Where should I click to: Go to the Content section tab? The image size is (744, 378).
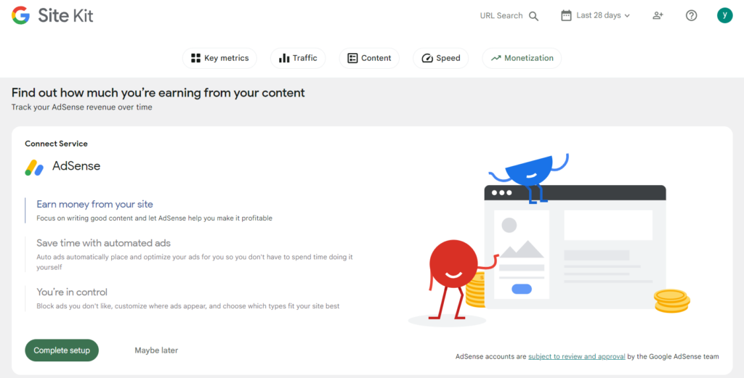coord(369,58)
